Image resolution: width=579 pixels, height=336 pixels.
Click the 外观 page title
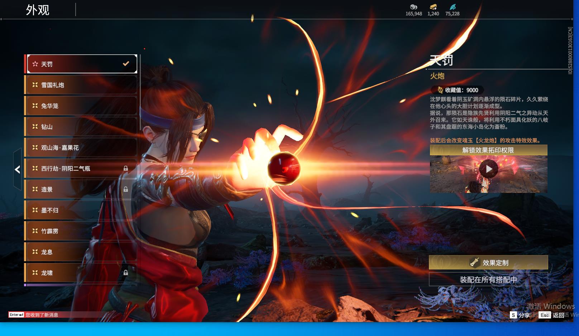click(x=38, y=10)
